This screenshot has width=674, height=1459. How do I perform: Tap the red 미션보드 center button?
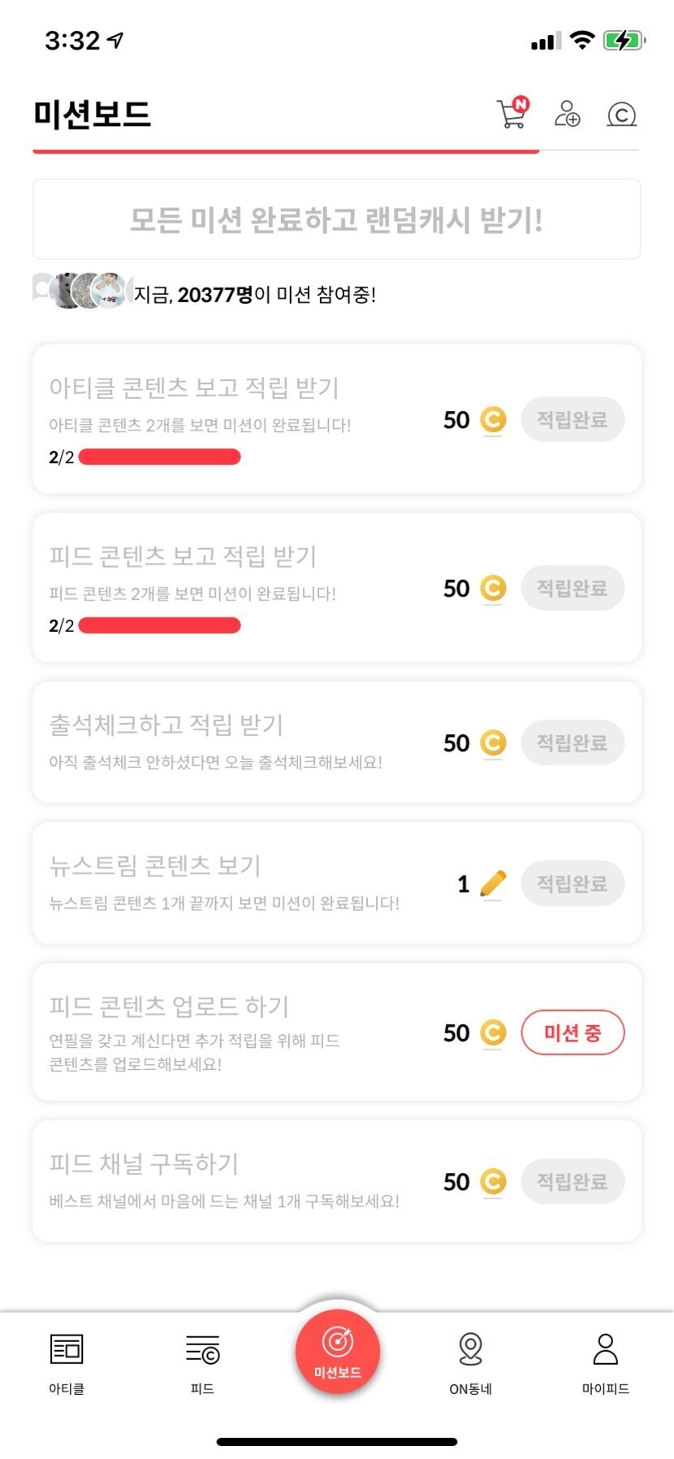click(337, 1350)
